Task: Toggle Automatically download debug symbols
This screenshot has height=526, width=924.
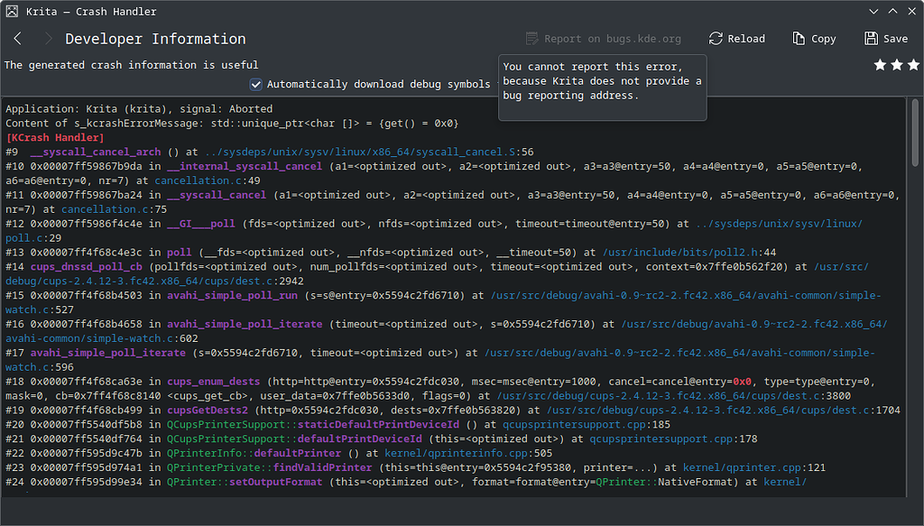Action: point(256,83)
